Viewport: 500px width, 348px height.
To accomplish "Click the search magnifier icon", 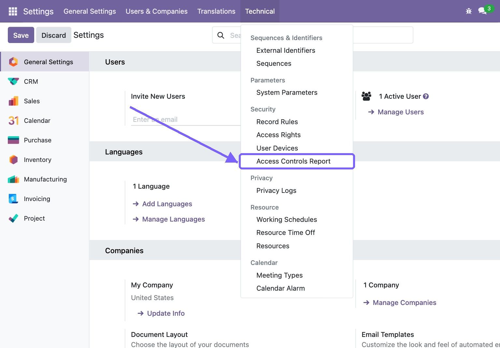I will (221, 35).
